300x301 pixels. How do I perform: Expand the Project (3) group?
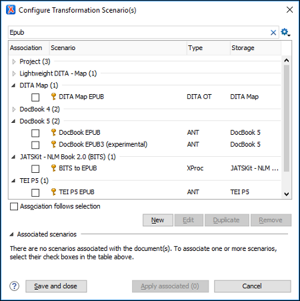[14, 61]
